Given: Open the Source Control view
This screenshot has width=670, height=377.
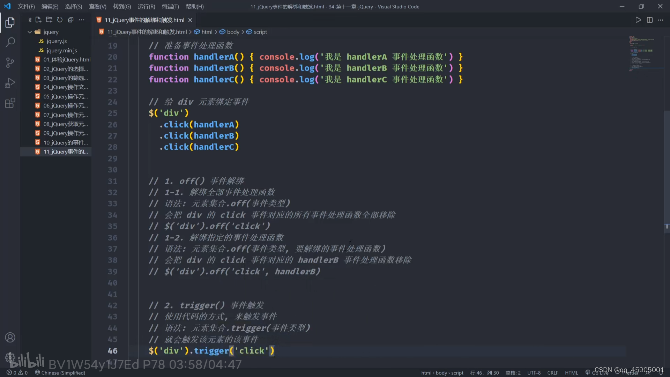Looking at the screenshot, I should point(10,63).
